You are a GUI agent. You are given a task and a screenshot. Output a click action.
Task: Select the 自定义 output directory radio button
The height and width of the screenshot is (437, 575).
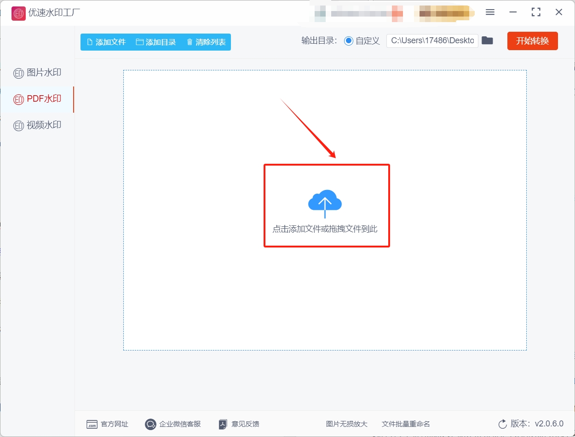pyautogui.click(x=349, y=40)
